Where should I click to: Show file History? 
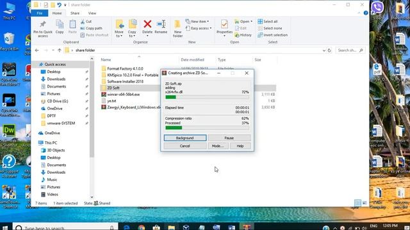point(243,35)
